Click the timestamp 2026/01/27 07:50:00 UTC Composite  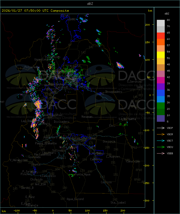pyautogui.click(x=35, y=11)
